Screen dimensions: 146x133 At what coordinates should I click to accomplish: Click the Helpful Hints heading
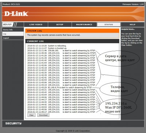coord(128,29)
